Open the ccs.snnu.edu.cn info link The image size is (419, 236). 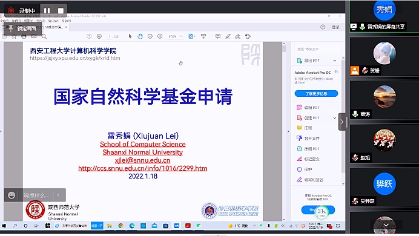143,168
